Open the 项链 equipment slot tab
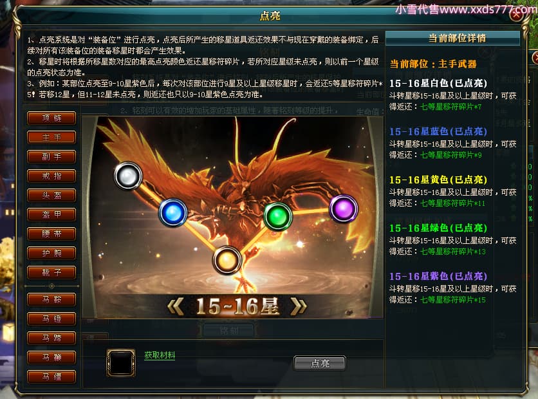The height and width of the screenshot is (399, 538). [x=51, y=118]
